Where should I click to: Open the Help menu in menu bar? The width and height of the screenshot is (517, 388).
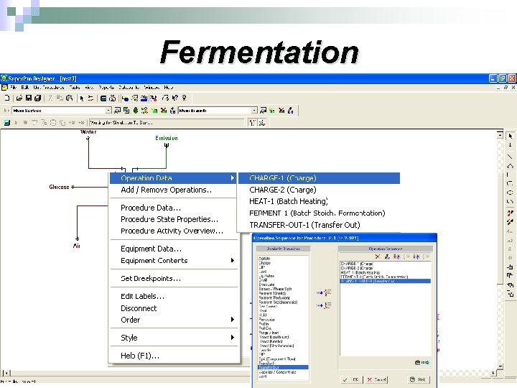[169, 88]
